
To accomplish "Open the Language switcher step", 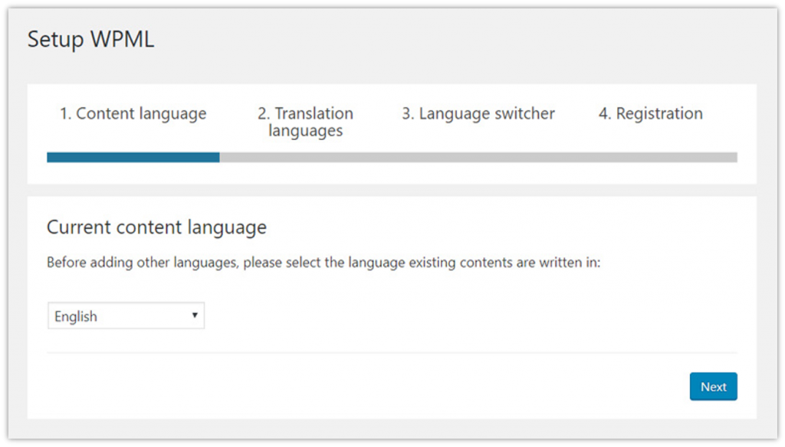I will point(478,113).
